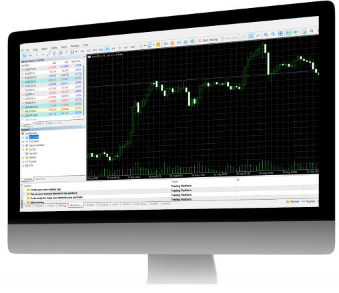Select the Fibonacci retracement tool
The image size is (339, 293).
61,53
